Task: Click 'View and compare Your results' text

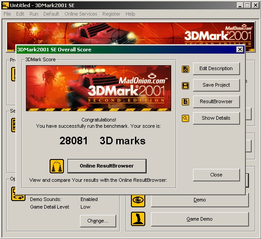Action: point(98,180)
